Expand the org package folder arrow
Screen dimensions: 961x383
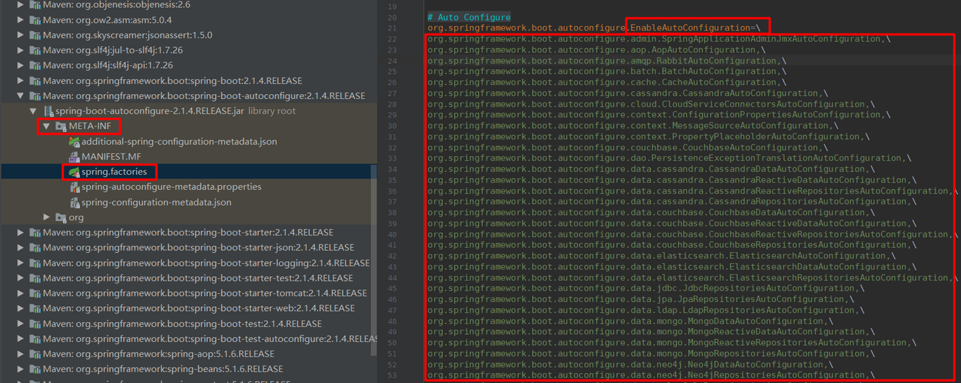click(x=46, y=217)
